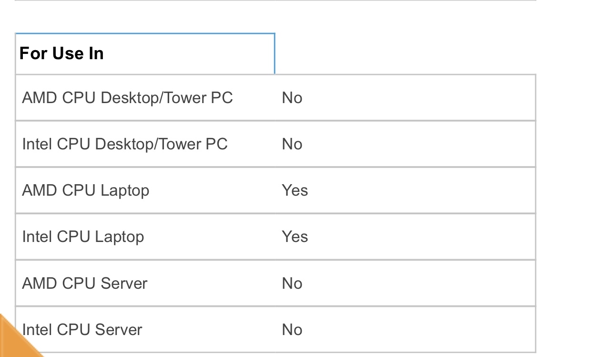Click the AMD CPU Desktop/Tower PC label
Viewport: 592px width, 357px height.
point(127,98)
